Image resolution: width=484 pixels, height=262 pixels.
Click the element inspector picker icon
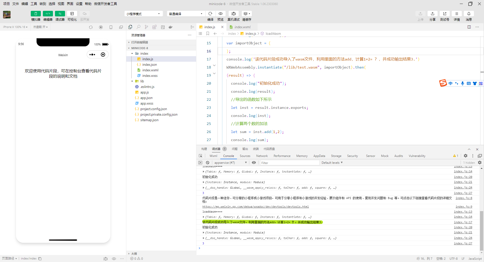(201, 156)
